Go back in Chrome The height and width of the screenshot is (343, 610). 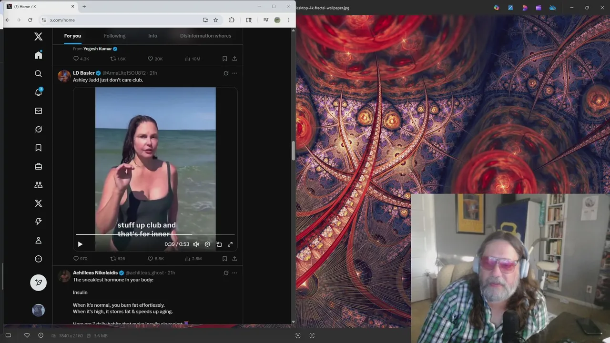(7, 20)
